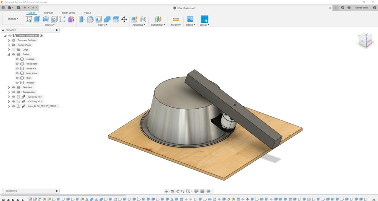Close the robot chassis v4 document tab
The width and height of the screenshot is (378, 201).
330,8
